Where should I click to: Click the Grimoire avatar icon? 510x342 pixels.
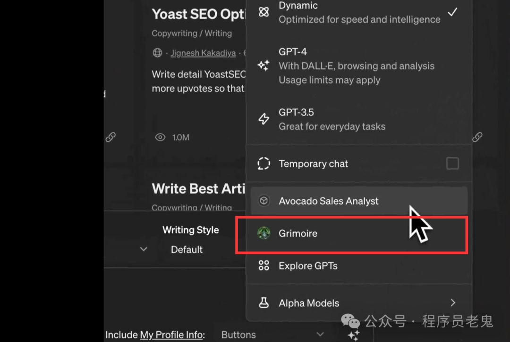[x=264, y=233]
